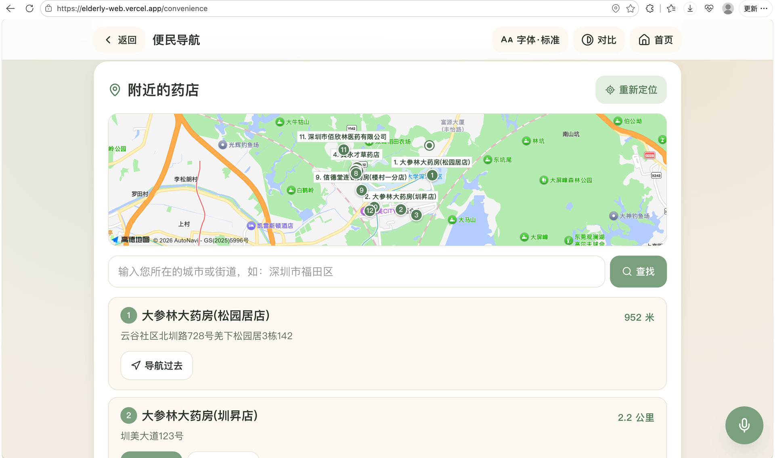Click the map label 永才草药店

click(356, 155)
